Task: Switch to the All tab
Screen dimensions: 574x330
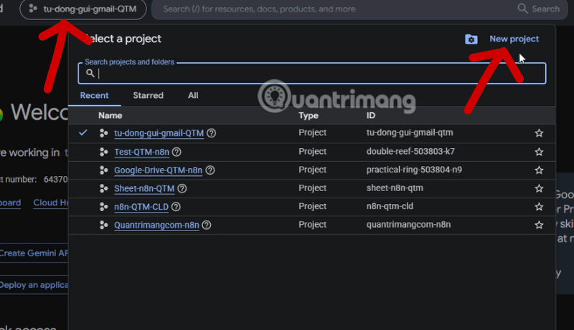Action: 193,96
